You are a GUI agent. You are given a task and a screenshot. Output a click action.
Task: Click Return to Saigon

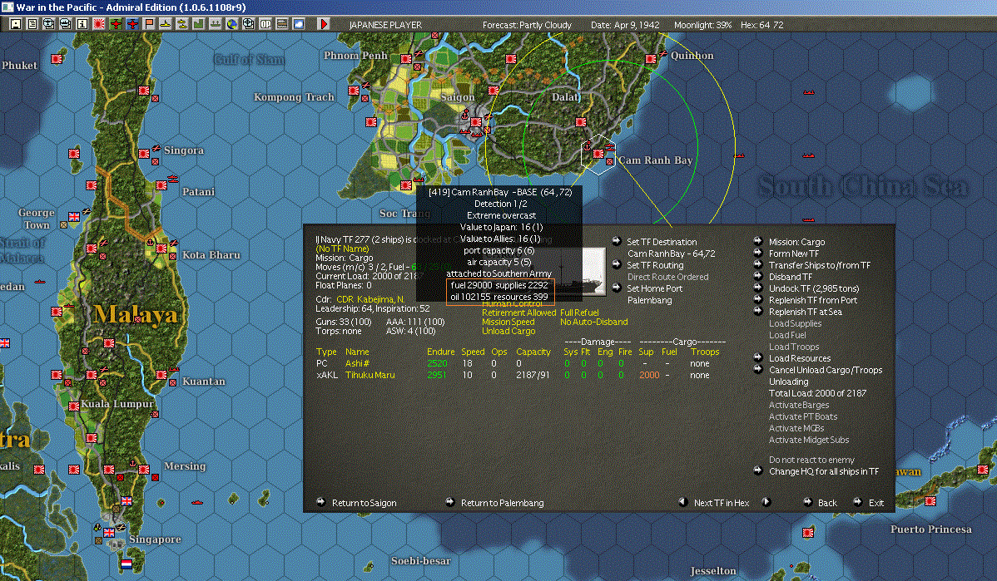coord(364,503)
